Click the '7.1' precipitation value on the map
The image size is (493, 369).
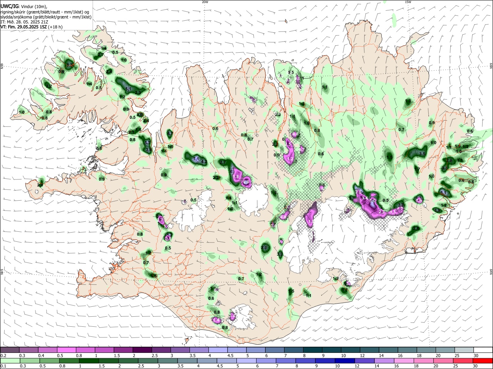tap(195, 159)
